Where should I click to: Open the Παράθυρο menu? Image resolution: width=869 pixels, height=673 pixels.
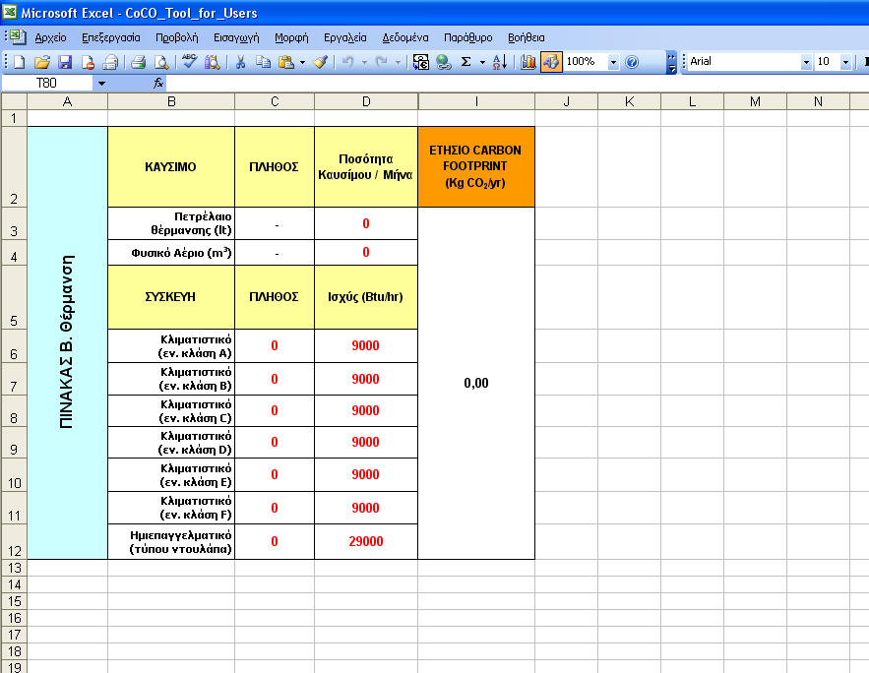468,37
